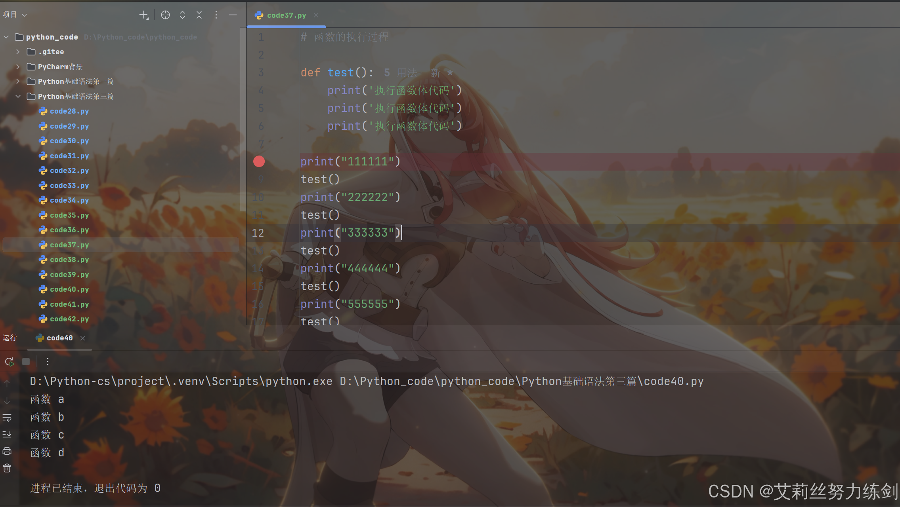Screen dimensions: 900x507
Task: Hide the project panel with the minus icon
Action: pos(233,15)
